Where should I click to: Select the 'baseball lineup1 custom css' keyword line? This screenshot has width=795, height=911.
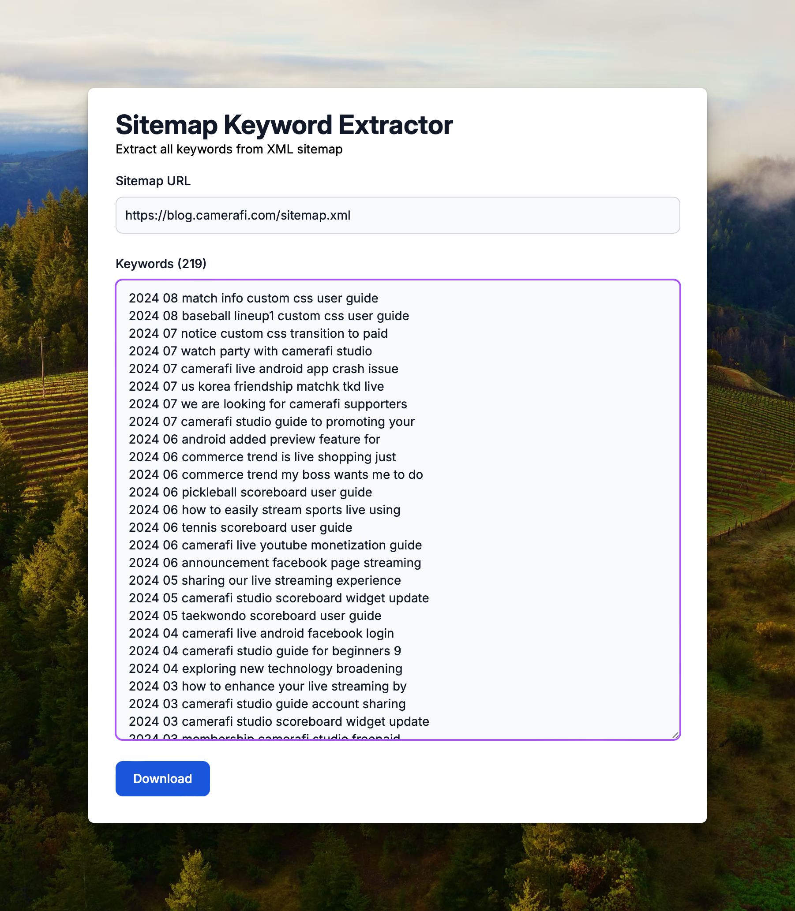click(269, 316)
